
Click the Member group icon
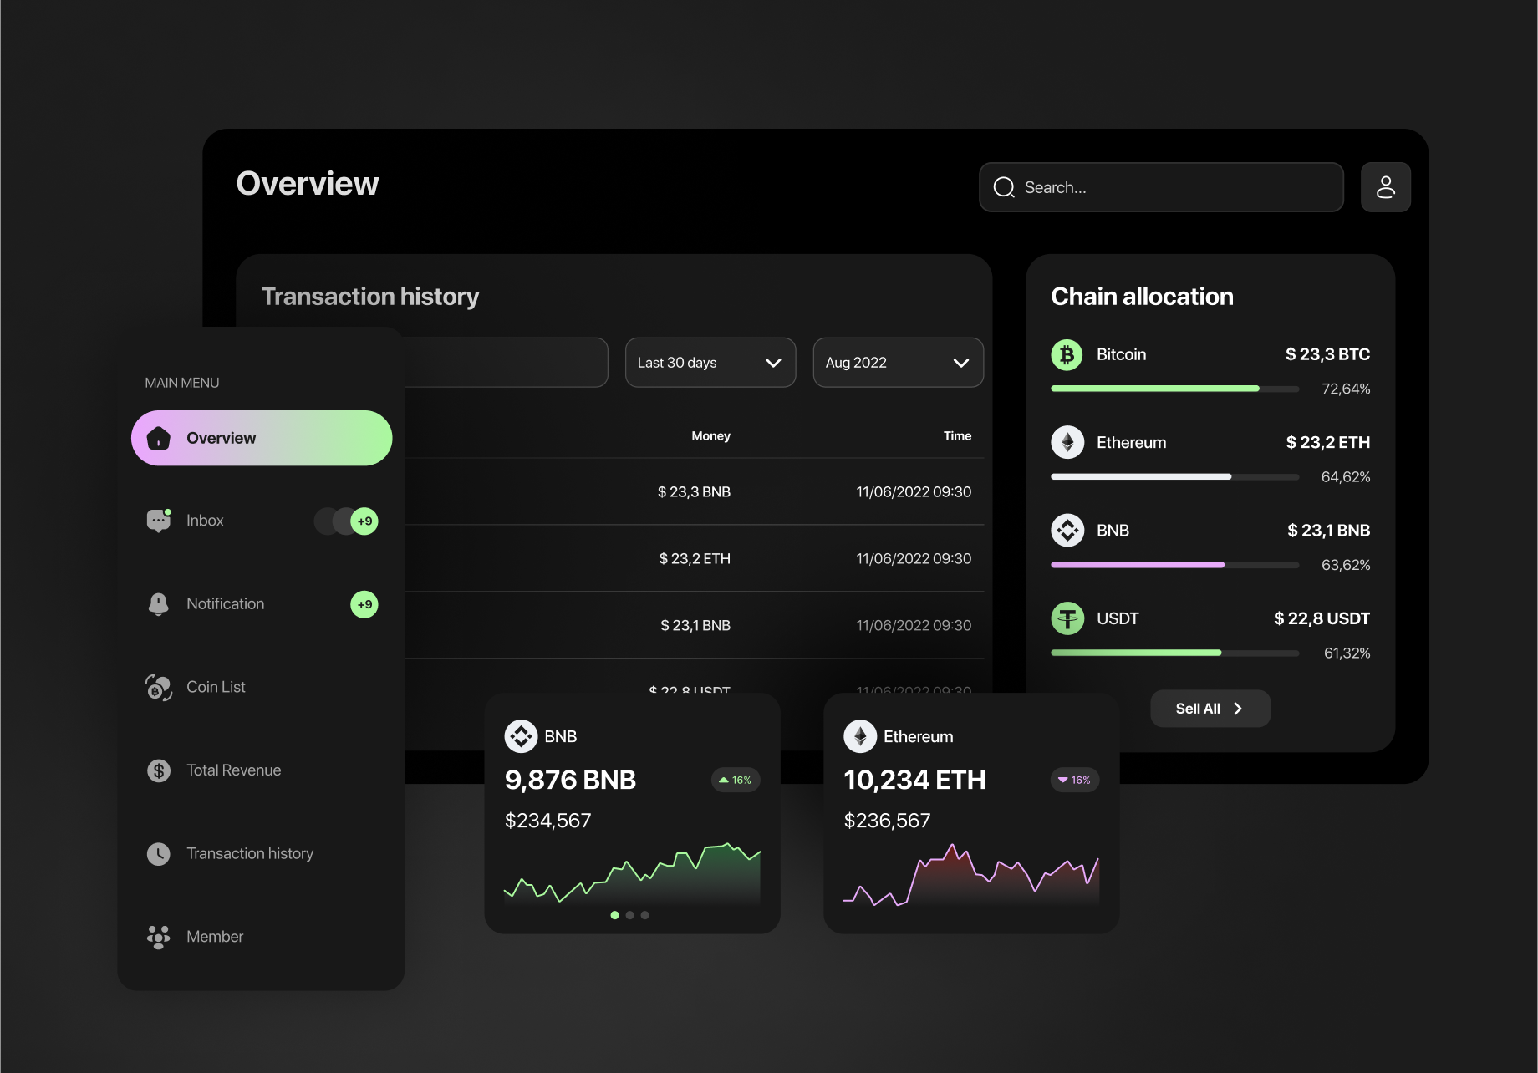[158, 937]
